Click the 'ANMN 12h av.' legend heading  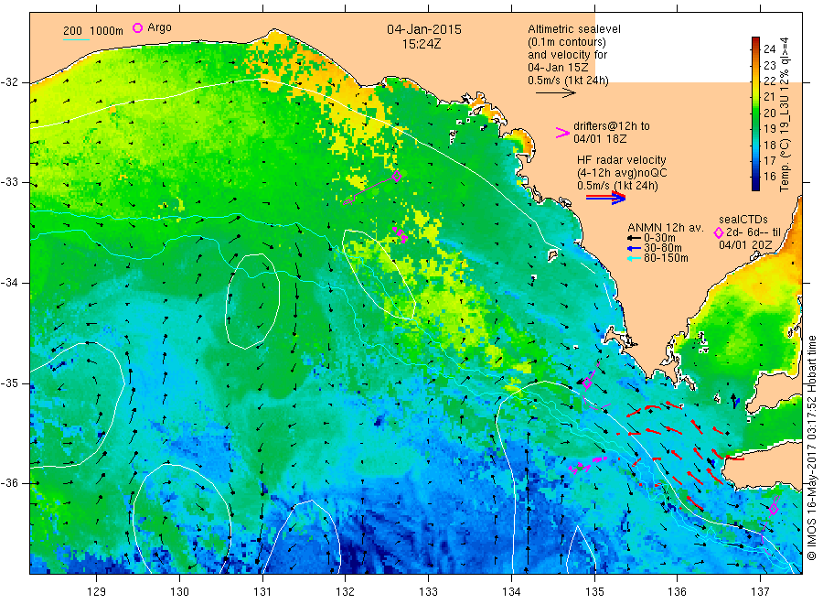(x=665, y=228)
